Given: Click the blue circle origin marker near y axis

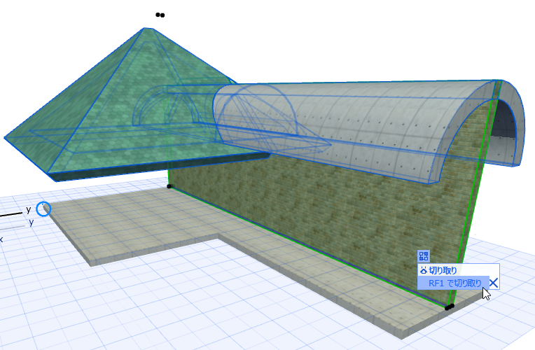Looking at the screenshot, I should click(x=43, y=209).
